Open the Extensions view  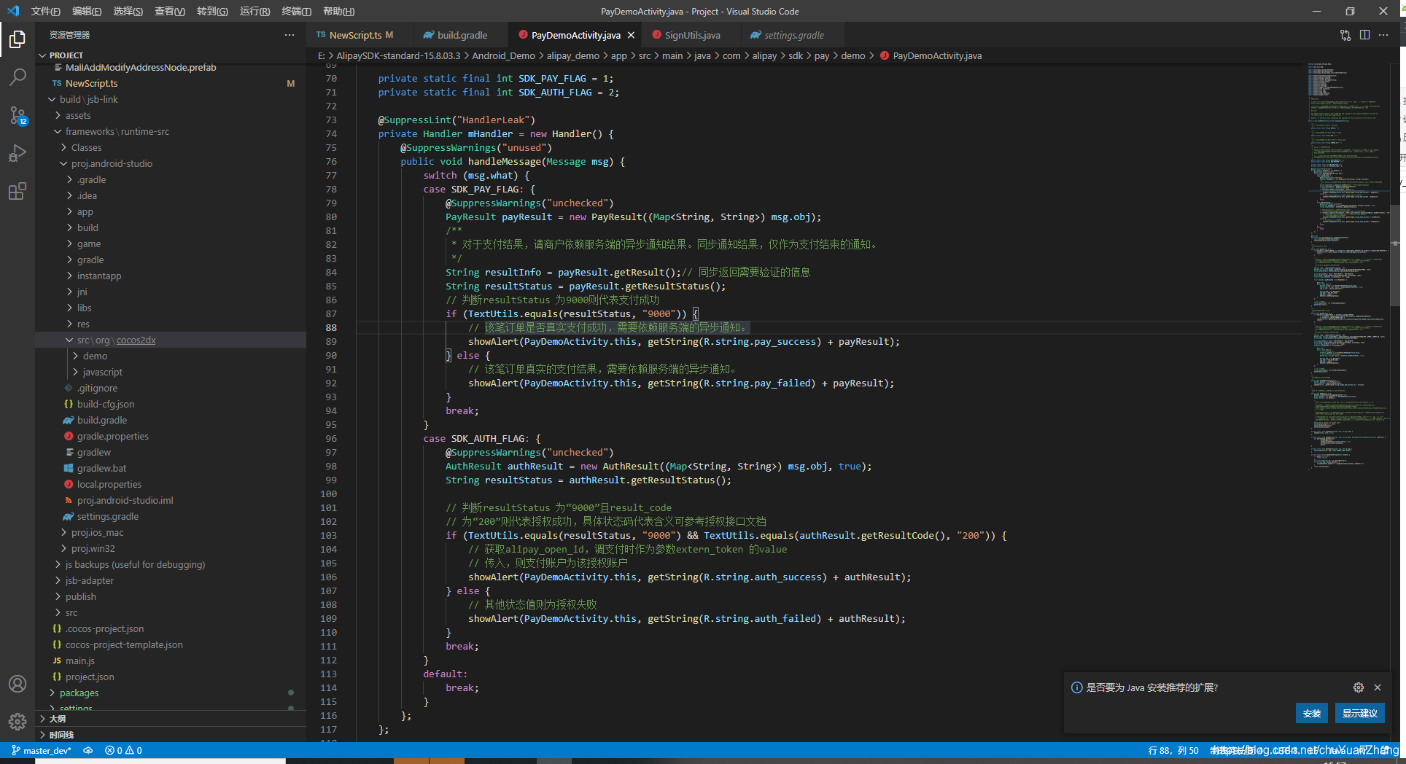[18, 191]
